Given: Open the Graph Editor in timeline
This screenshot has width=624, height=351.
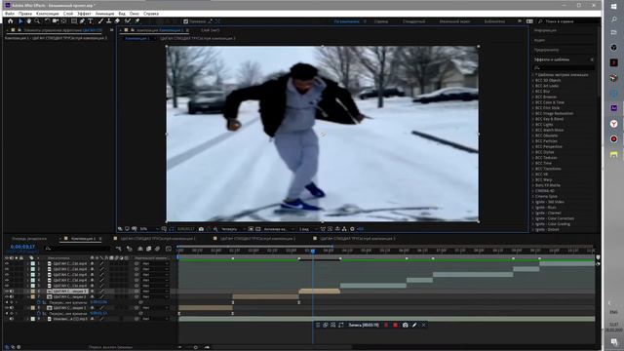Looking at the screenshot, I should [169, 249].
